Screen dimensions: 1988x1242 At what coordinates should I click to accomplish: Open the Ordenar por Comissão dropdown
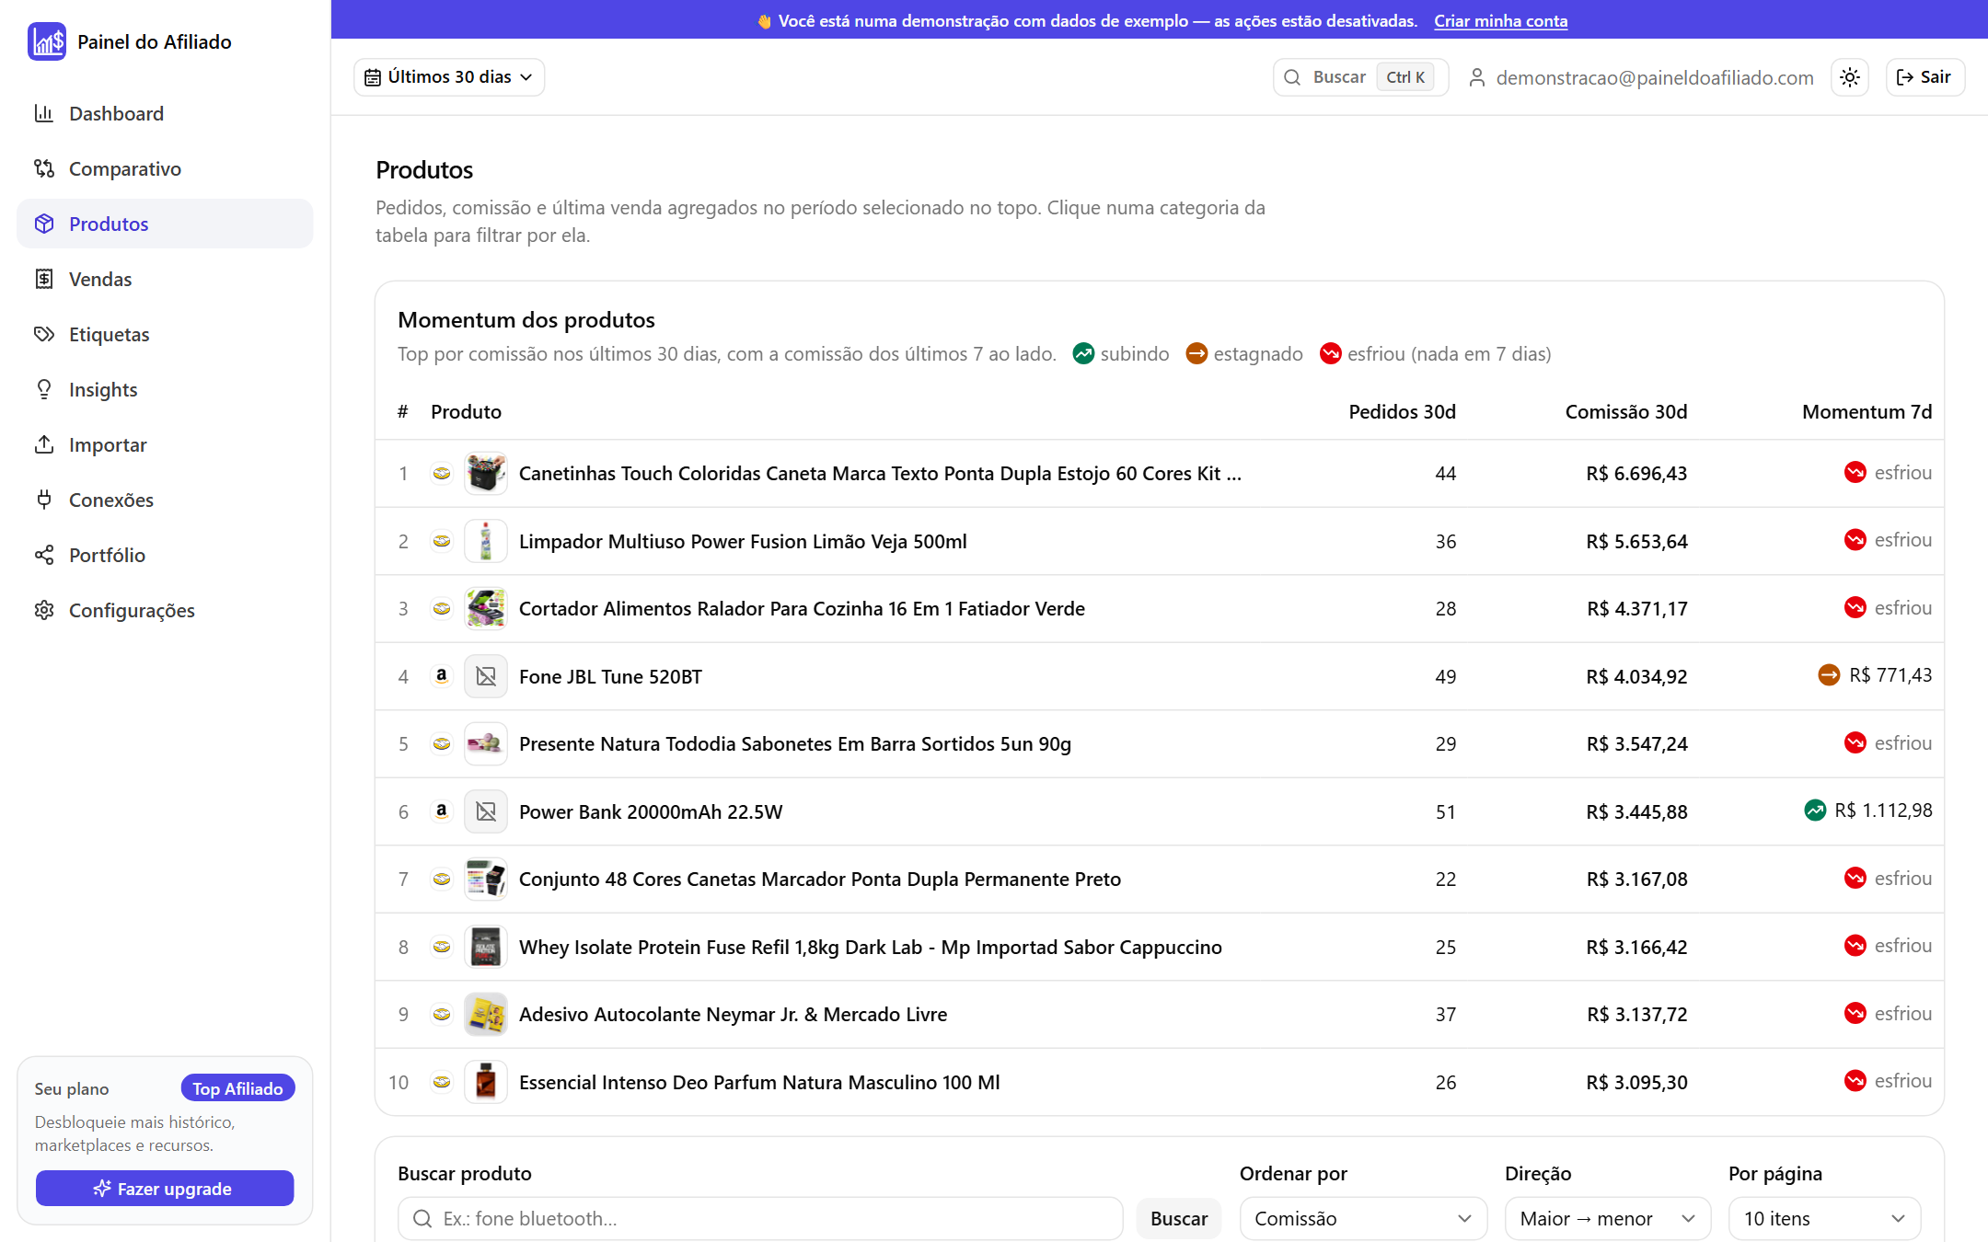(1363, 1219)
